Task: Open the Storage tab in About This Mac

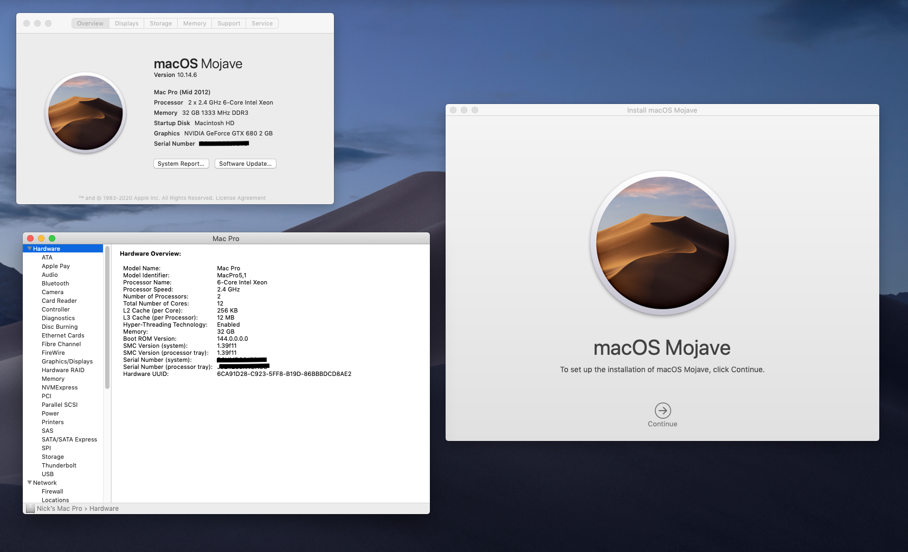Action: coord(161,23)
